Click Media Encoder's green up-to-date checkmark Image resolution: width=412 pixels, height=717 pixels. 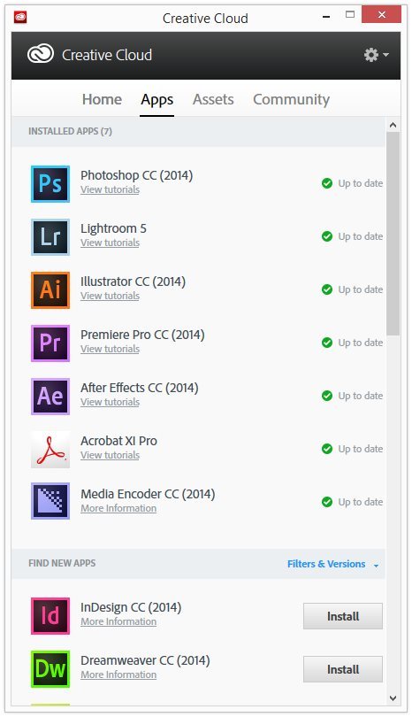(327, 502)
